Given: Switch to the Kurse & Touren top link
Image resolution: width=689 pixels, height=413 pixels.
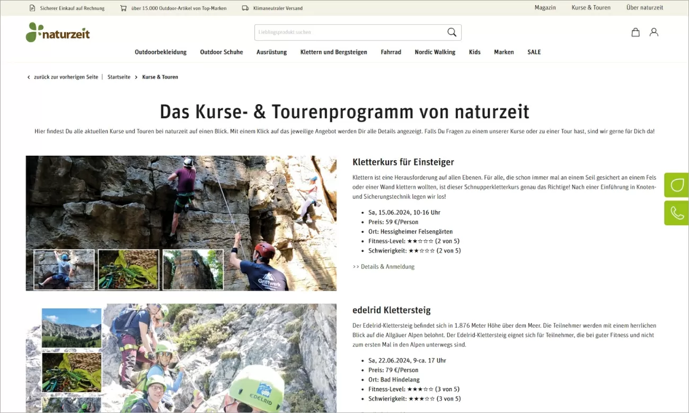Looking at the screenshot, I should pos(590,7).
